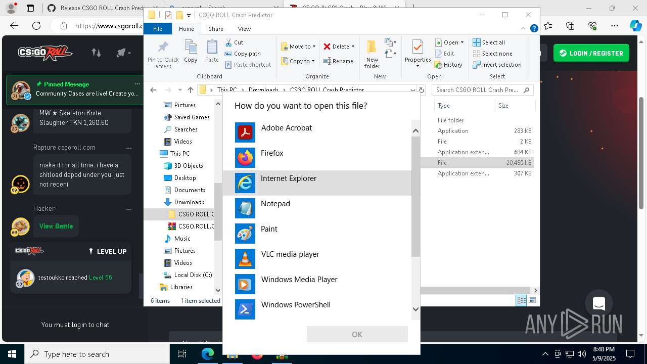Click Cut in the Clipboard group
The height and width of the screenshot is (364, 647).
click(x=234, y=42)
